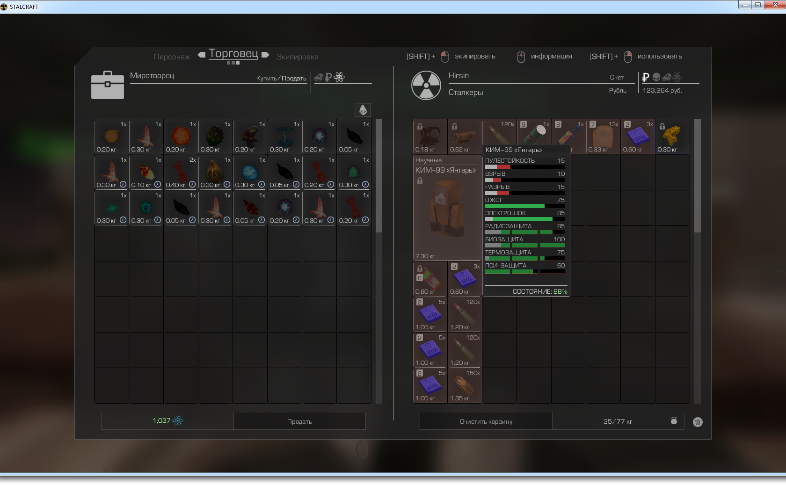Click the 1,037 sale total value

pyautogui.click(x=161, y=420)
